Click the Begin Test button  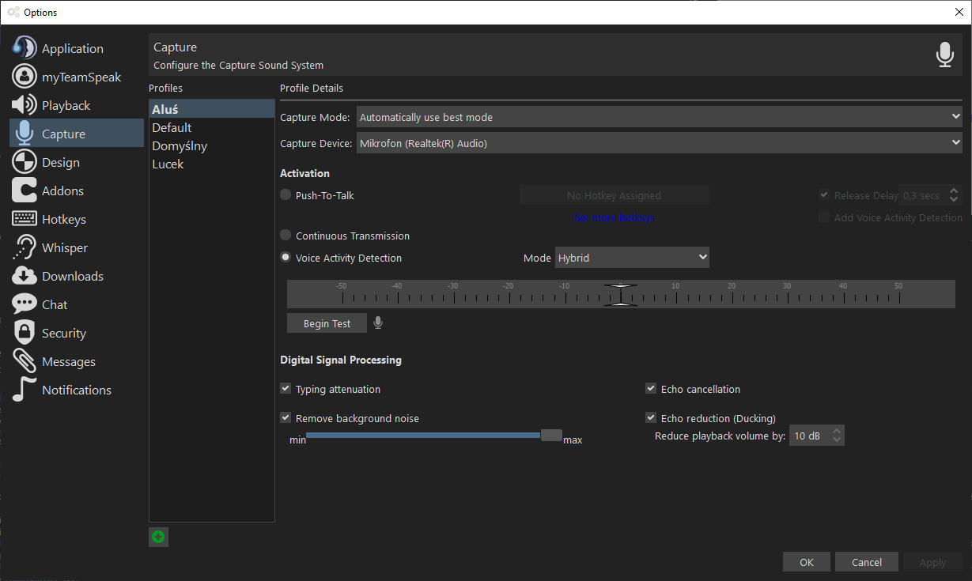click(327, 323)
